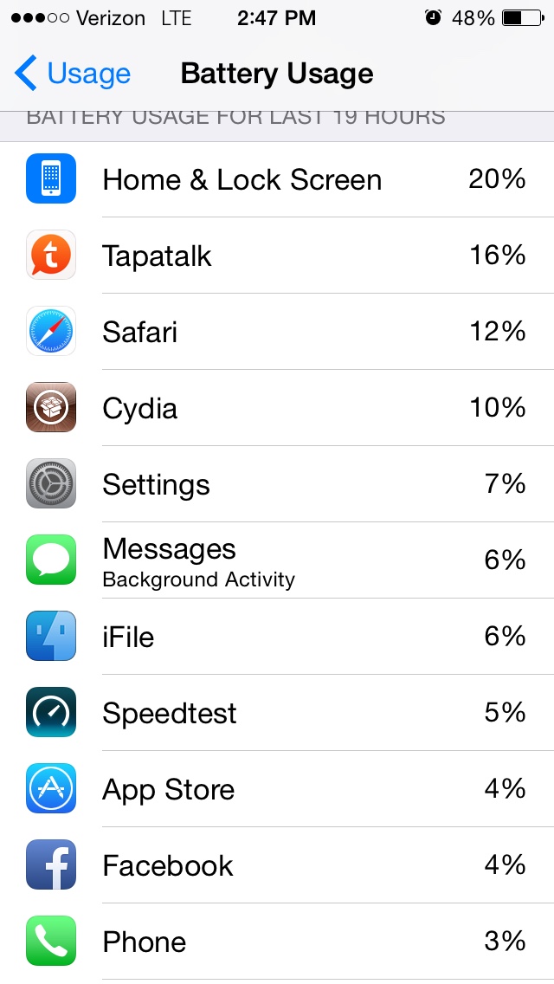This screenshot has height=984, width=554.
Task: Tap the Speedtest gauge icon
Action: (51, 712)
